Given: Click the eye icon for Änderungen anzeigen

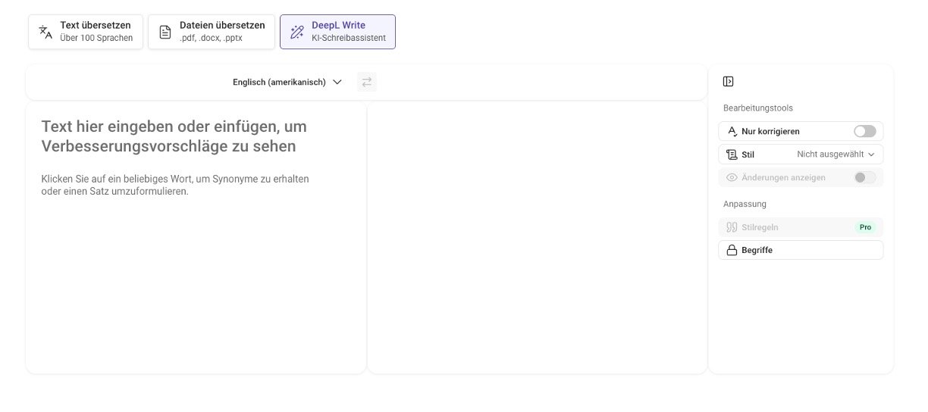Looking at the screenshot, I should (x=732, y=178).
